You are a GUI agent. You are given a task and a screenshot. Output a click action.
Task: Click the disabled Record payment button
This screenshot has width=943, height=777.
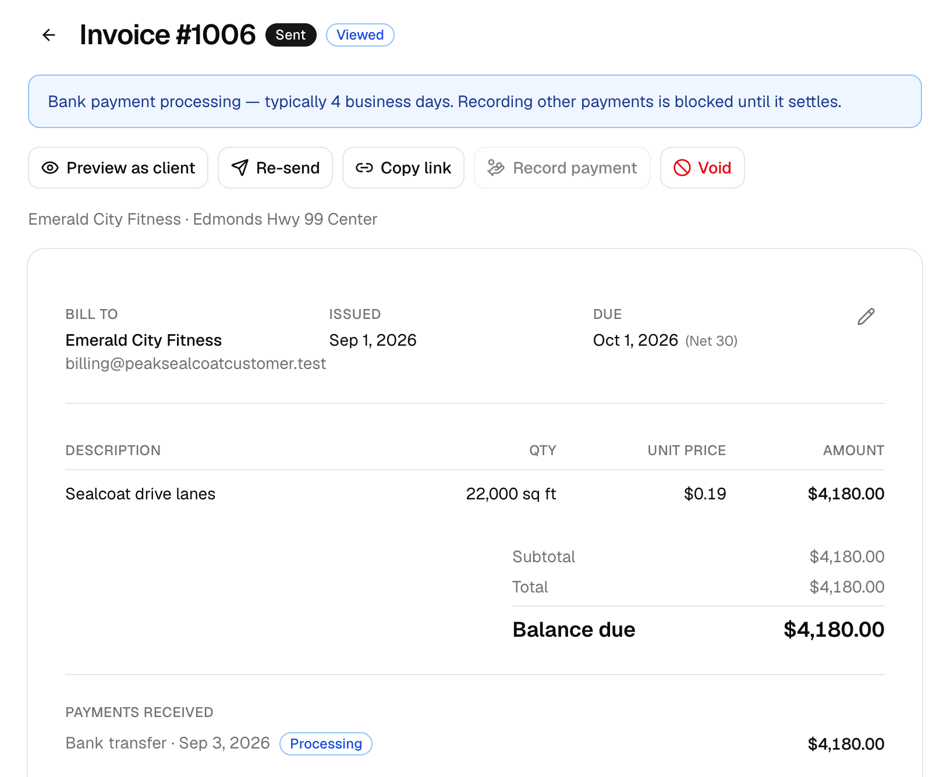[562, 168]
